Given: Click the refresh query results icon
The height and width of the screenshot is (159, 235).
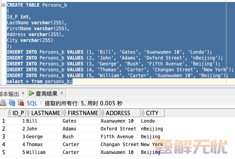Looking at the screenshot, I should 12,103.
